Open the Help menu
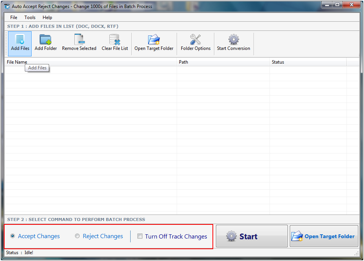Screen dimensions: 364x261 (47, 18)
